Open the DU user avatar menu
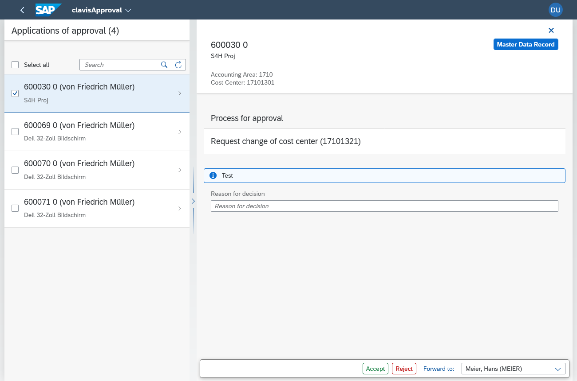The image size is (577, 381). (x=555, y=10)
